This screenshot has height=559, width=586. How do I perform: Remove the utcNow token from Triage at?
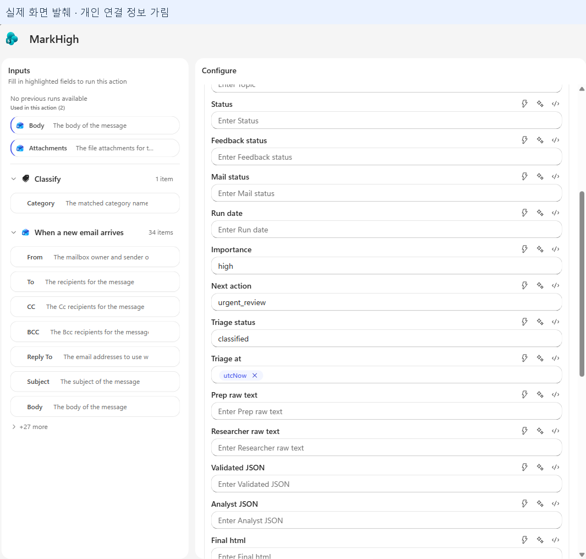pyautogui.click(x=255, y=375)
